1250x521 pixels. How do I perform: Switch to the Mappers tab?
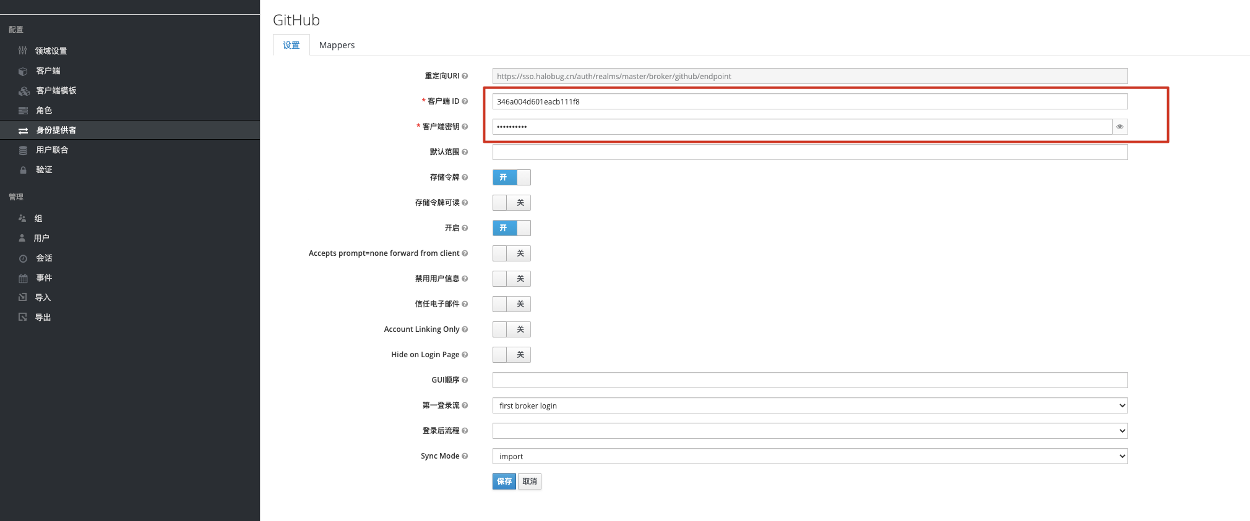tap(337, 45)
